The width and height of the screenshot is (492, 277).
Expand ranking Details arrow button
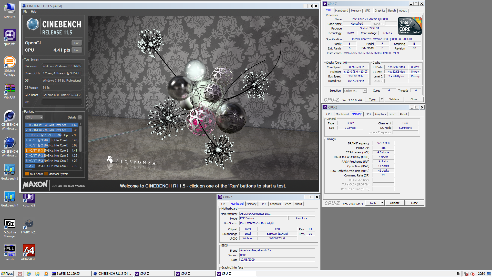click(80, 117)
